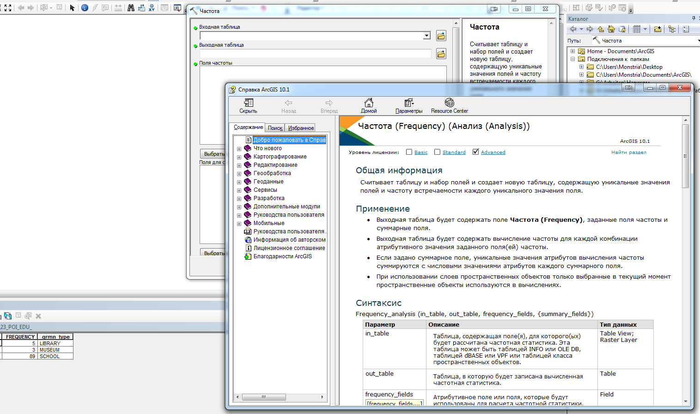Switch to the Избранное tab

click(x=301, y=128)
